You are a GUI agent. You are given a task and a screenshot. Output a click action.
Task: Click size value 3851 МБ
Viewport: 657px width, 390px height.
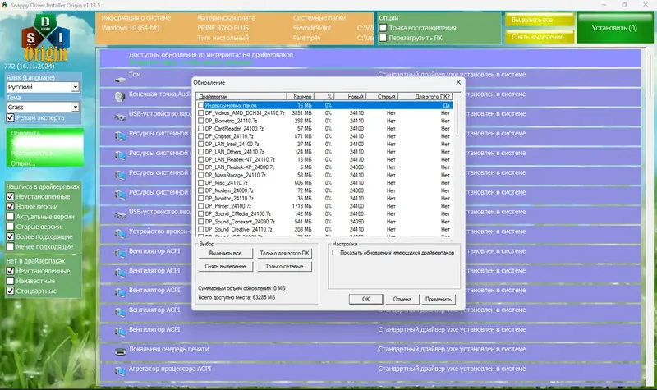point(301,113)
